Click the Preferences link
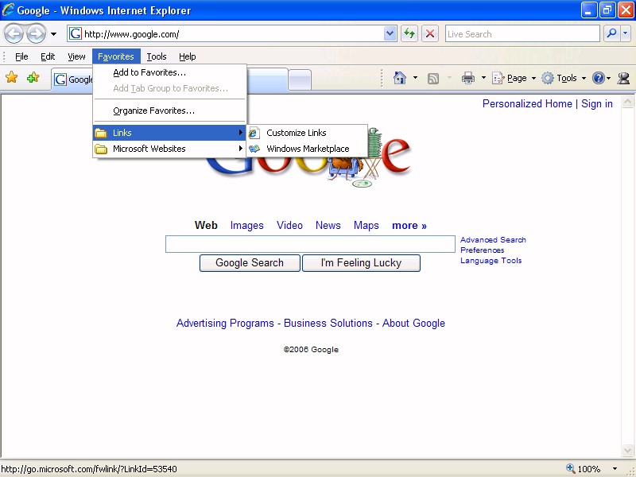Screen dimensions: 636x477 click(x=482, y=250)
